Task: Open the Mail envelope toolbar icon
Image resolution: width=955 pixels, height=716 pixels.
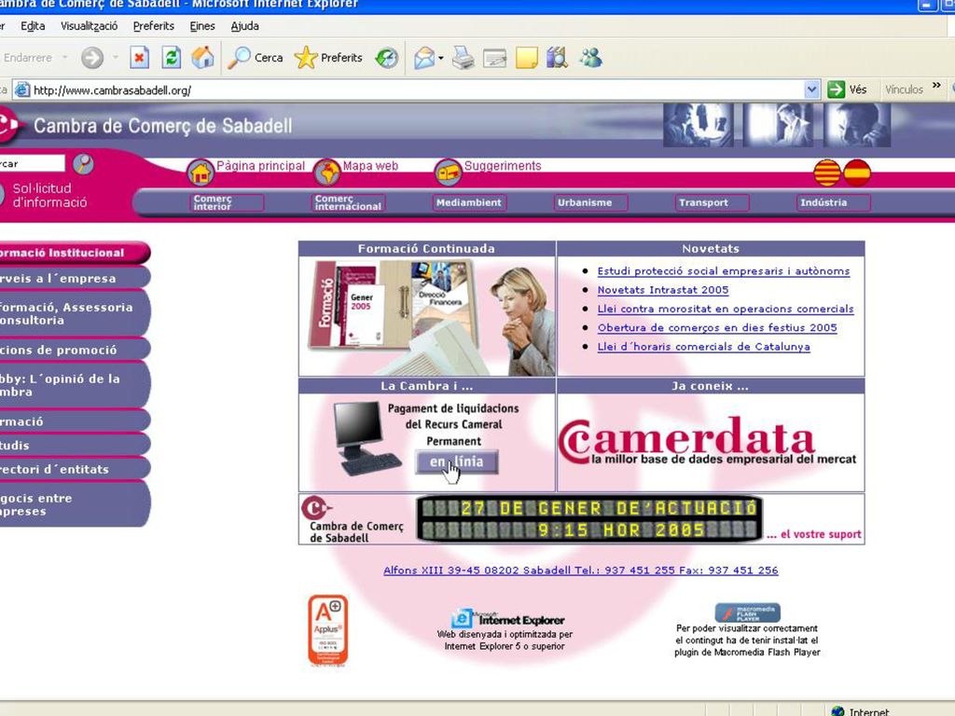Action: click(x=424, y=58)
